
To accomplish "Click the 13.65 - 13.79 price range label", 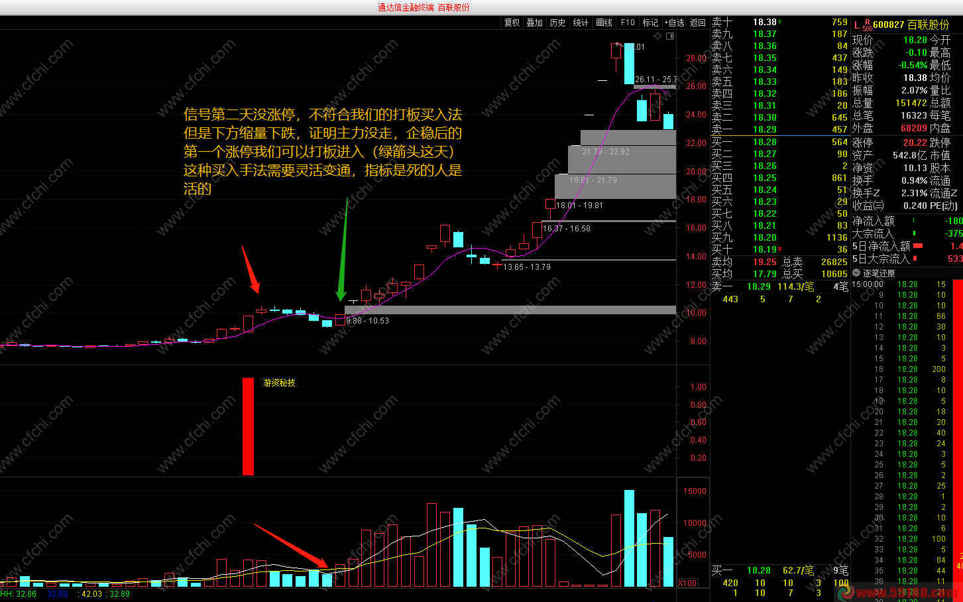I will [527, 267].
